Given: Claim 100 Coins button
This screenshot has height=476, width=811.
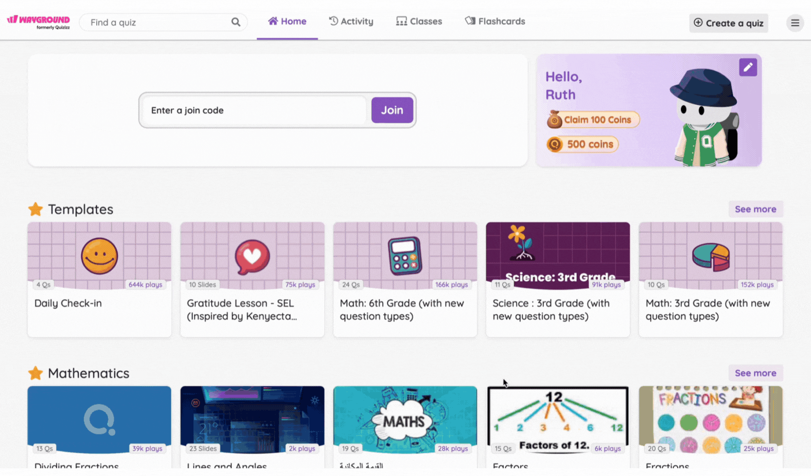Looking at the screenshot, I should [x=593, y=120].
